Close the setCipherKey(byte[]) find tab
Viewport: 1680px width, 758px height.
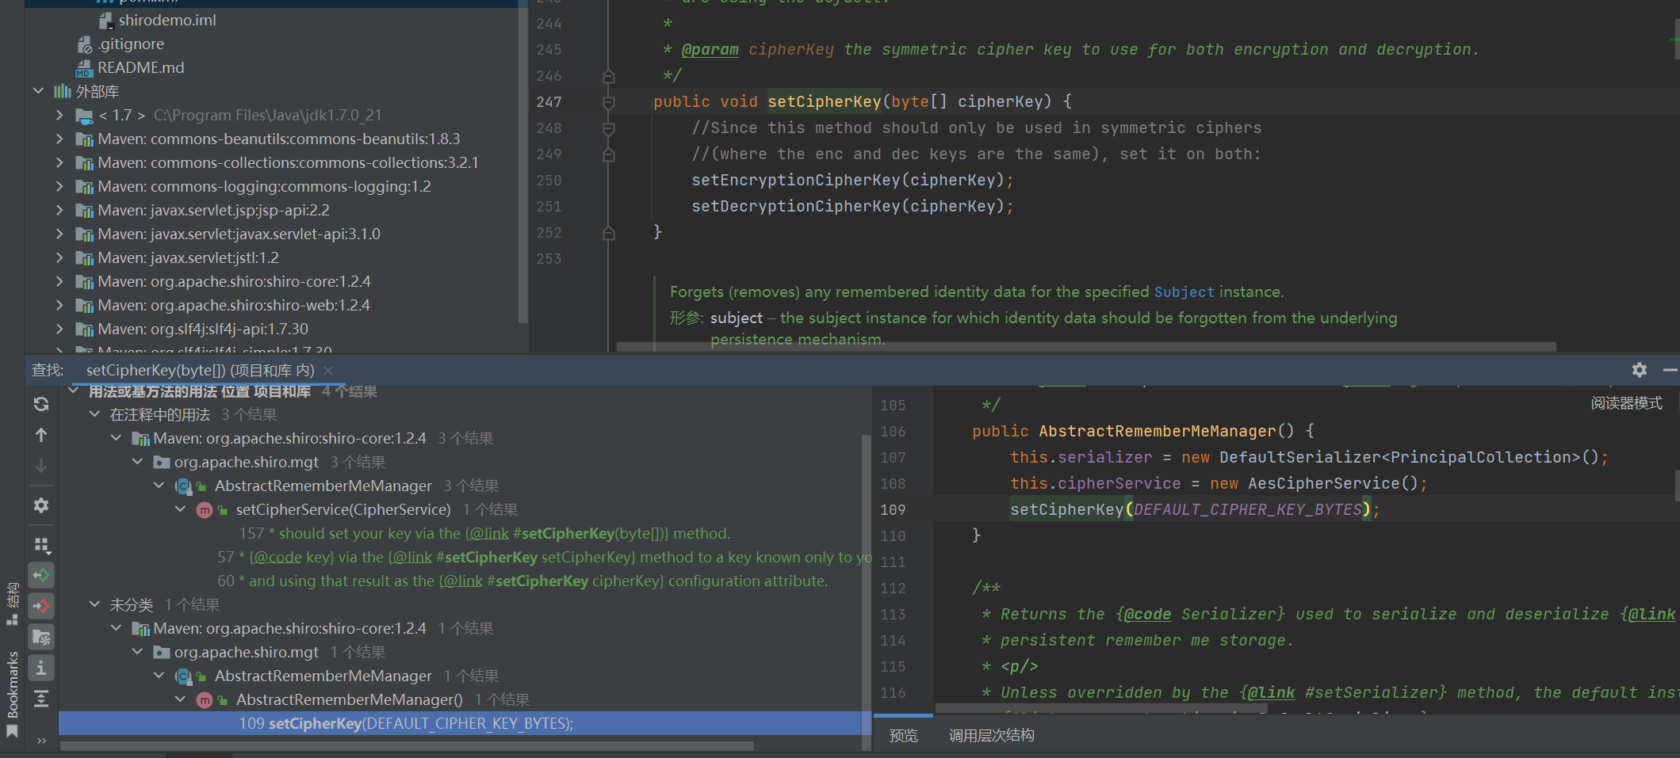tap(328, 370)
